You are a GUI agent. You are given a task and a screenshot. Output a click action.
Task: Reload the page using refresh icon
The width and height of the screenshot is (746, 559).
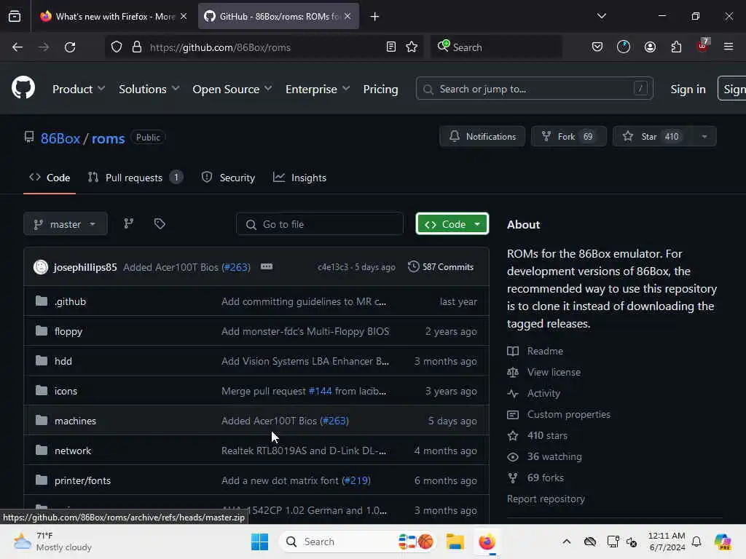click(x=70, y=47)
